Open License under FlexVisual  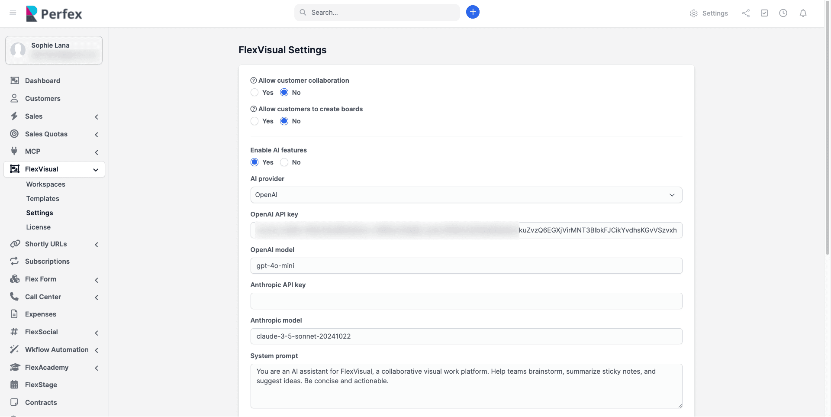(38, 227)
